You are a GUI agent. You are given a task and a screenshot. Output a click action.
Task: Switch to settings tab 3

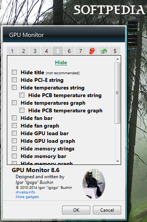click(35, 51)
